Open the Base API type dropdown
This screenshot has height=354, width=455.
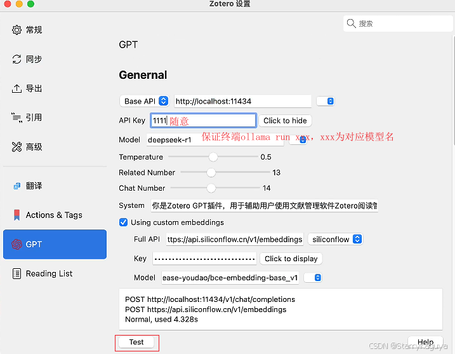point(145,101)
